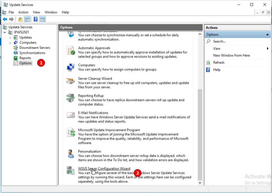Click the Automatic Approvals icon
This screenshot has height=193, width=272.
[x=71, y=50]
